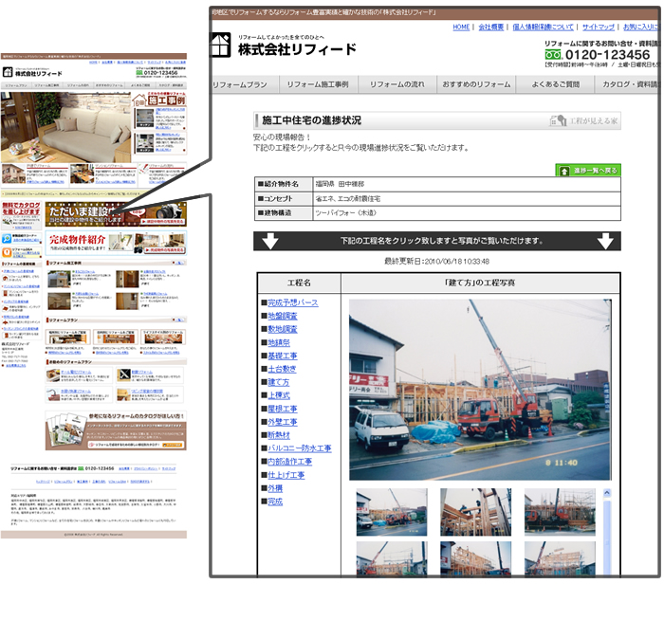Open the 仕上げ工事 process link
Image resolution: width=664 pixels, height=621 pixels.
tap(286, 475)
